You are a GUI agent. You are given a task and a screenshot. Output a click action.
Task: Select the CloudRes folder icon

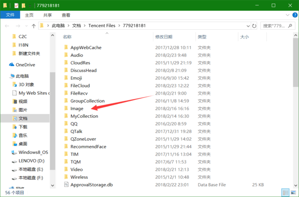(66, 62)
